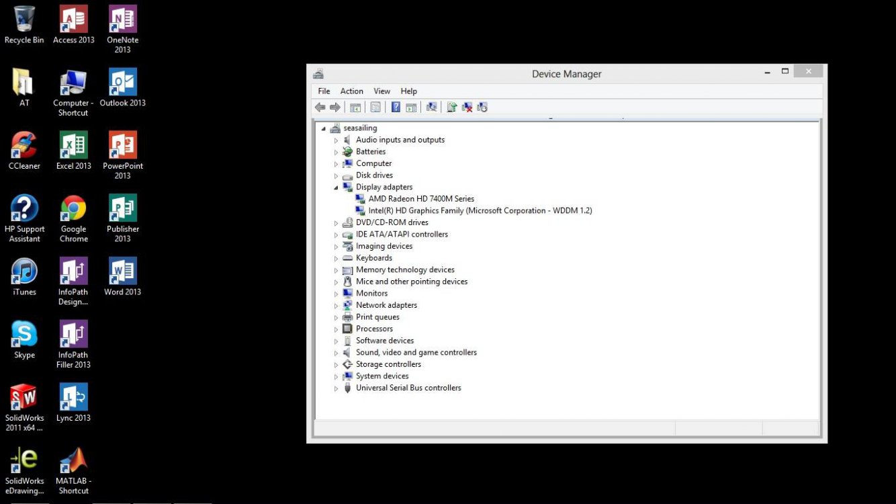
Task: Select Intel(R) HD Graphics Family adapter
Action: click(x=480, y=211)
